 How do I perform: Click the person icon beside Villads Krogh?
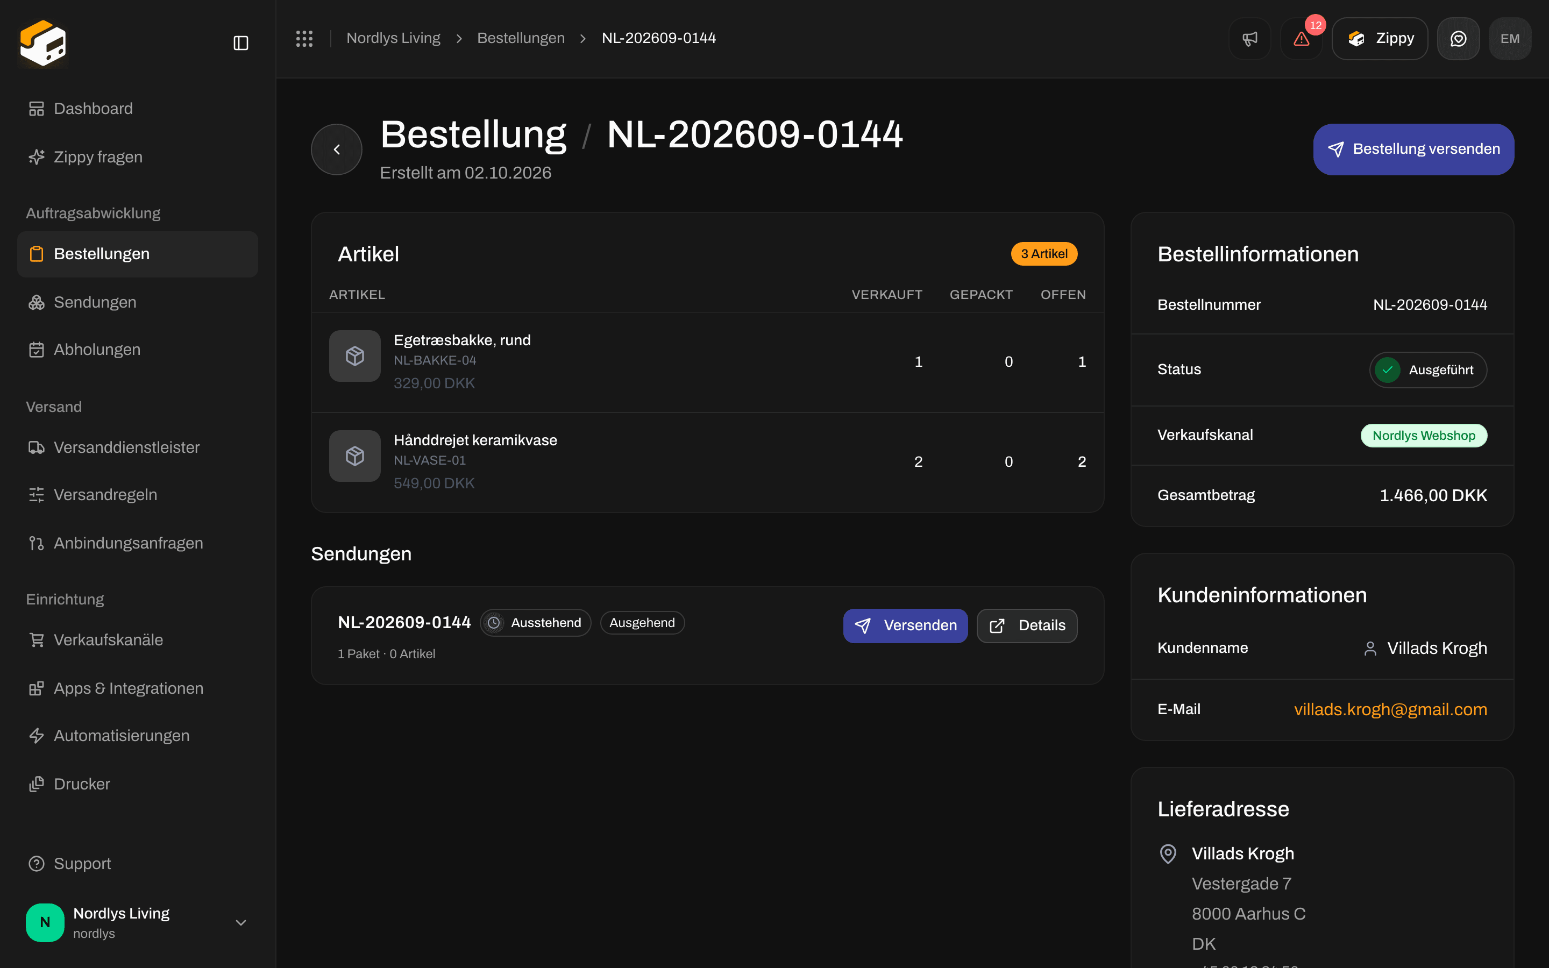coord(1370,649)
